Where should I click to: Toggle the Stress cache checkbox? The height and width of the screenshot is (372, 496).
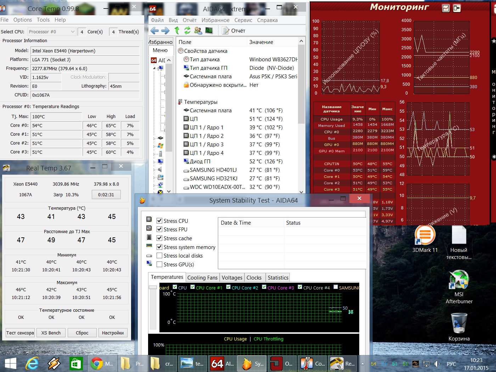[x=159, y=238]
